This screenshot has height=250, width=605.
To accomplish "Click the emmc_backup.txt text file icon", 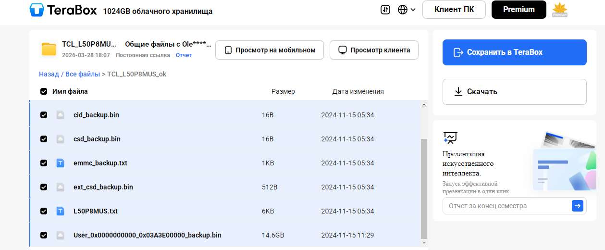I will click(60, 163).
